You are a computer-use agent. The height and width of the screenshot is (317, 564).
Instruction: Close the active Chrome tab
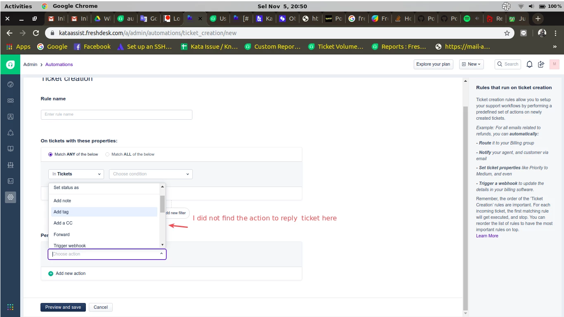(x=200, y=19)
